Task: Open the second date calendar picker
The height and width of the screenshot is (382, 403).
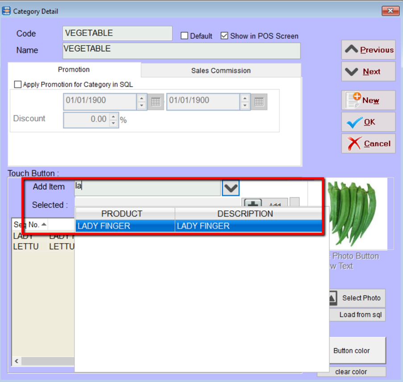Action: pos(259,102)
